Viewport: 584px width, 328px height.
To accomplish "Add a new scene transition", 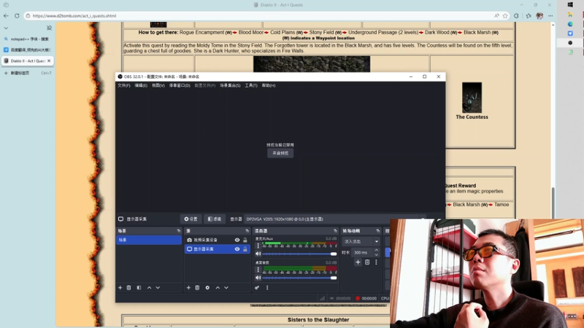I will pyautogui.click(x=358, y=262).
